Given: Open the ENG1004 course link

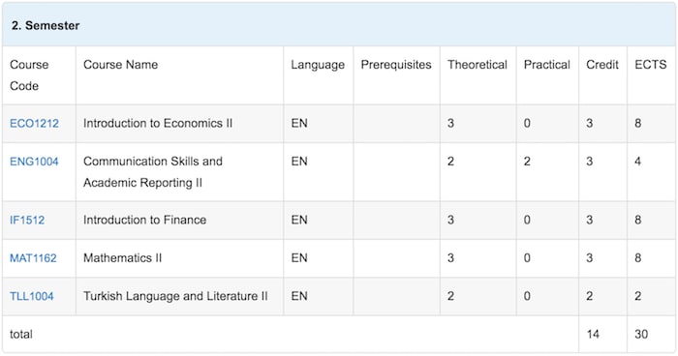Looking at the screenshot, I should pos(34,162).
